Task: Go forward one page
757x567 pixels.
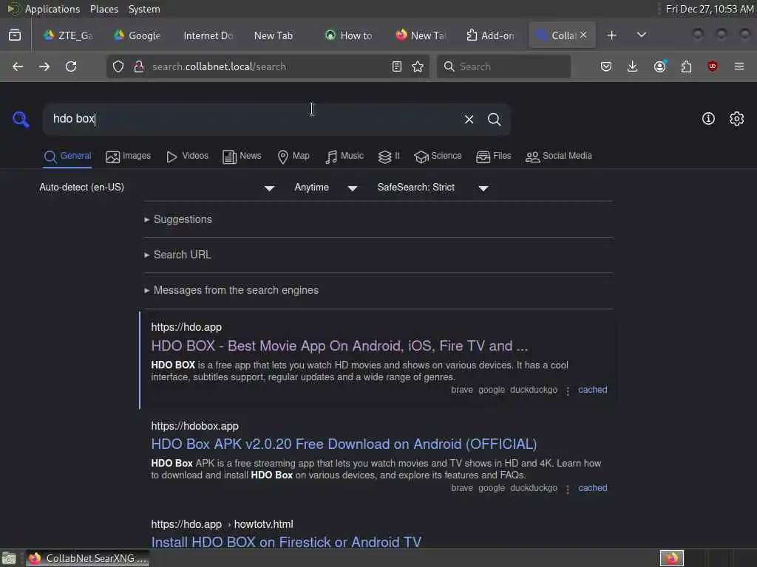Action: pyautogui.click(x=44, y=66)
